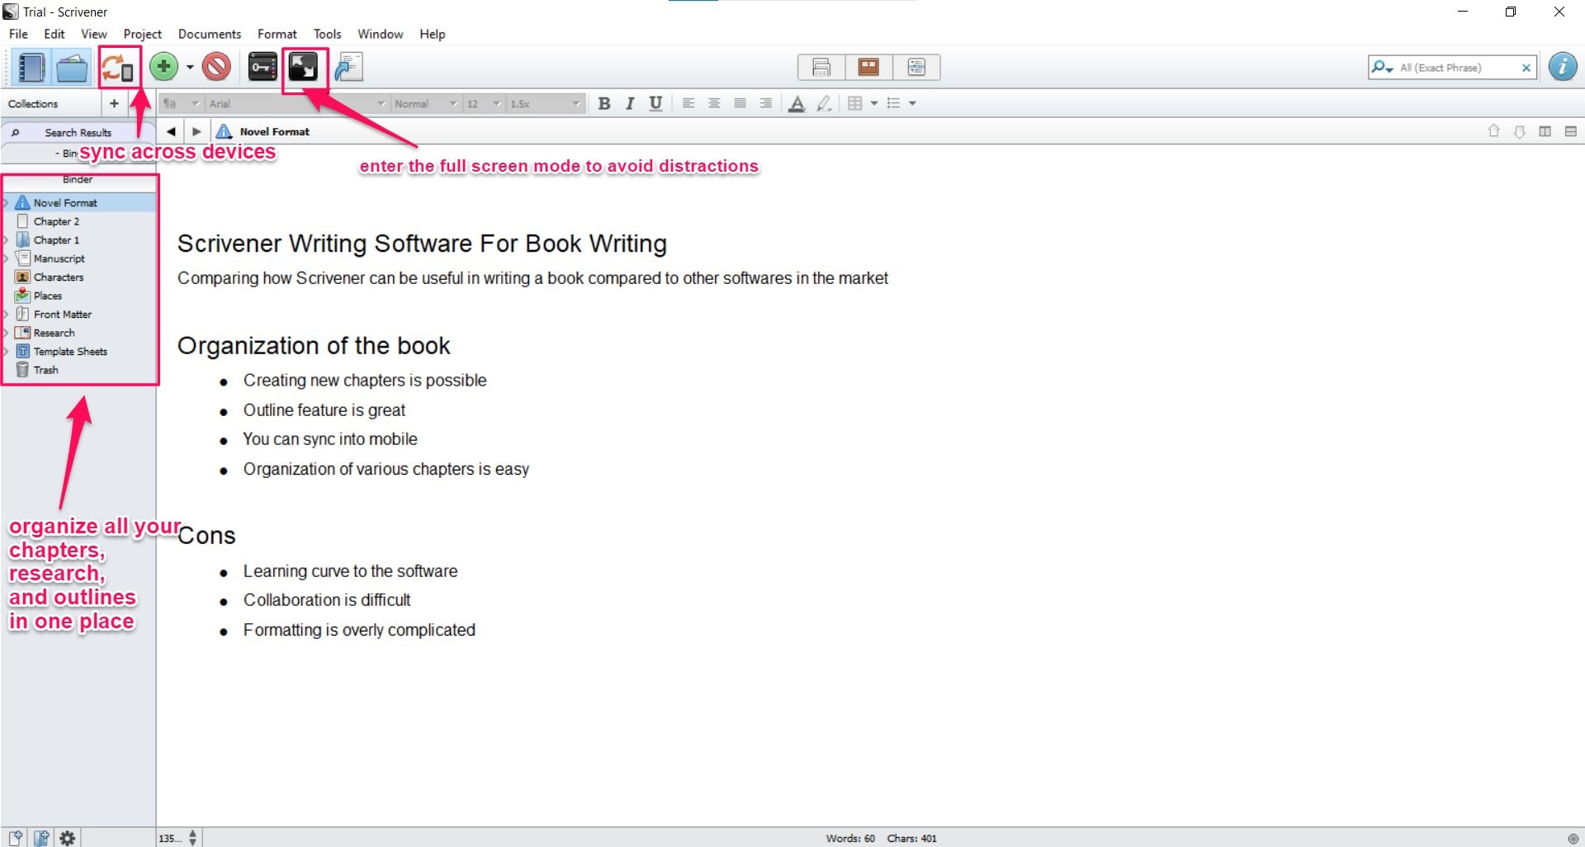The image size is (1585, 847).
Task: Select the No Style prohibition icon
Action: tap(216, 67)
